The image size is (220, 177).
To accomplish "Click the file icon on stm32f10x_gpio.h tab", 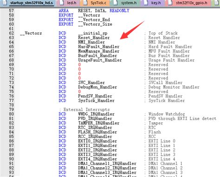I will pyautogui.click(x=170, y=3).
